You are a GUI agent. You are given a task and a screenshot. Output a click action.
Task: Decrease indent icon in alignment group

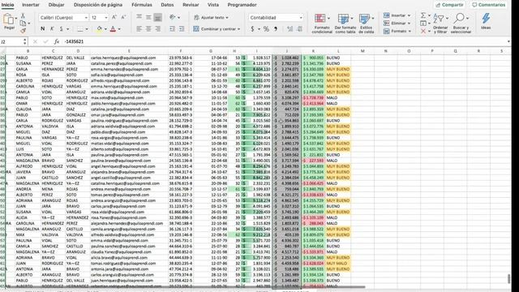point(173,29)
